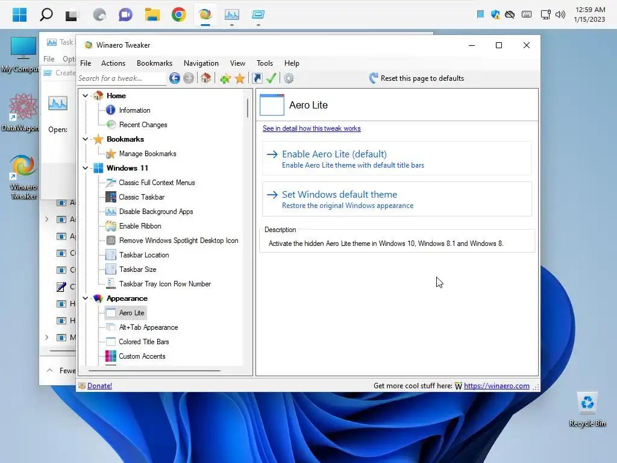Click Reset this page to defaults
617x463 pixels.
click(416, 78)
